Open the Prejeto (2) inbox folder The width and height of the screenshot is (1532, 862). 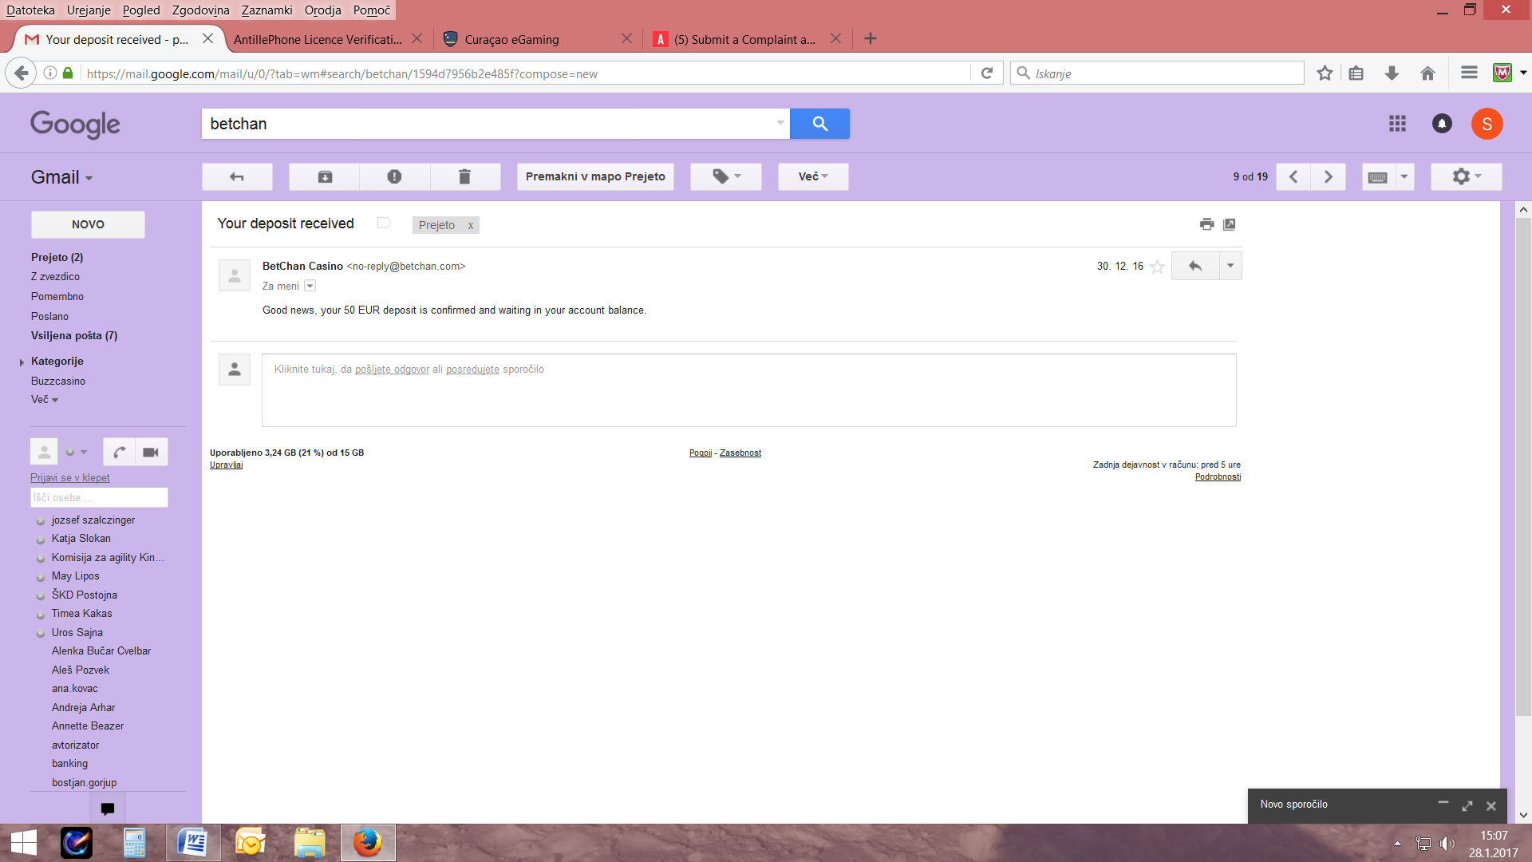[57, 257]
